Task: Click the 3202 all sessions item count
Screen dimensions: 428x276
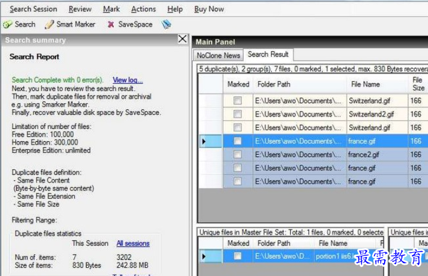Action: click(x=124, y=257)
